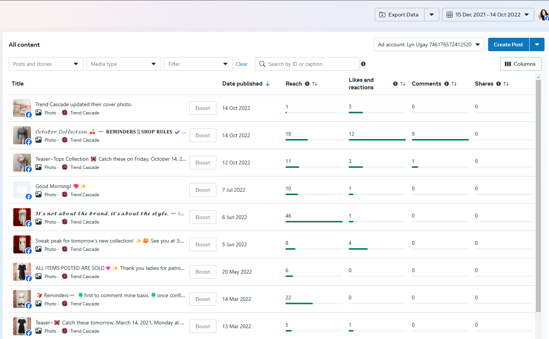549x339 pixels.
Task: Sort table by Shares arrows icon
Action: (506, 84)
